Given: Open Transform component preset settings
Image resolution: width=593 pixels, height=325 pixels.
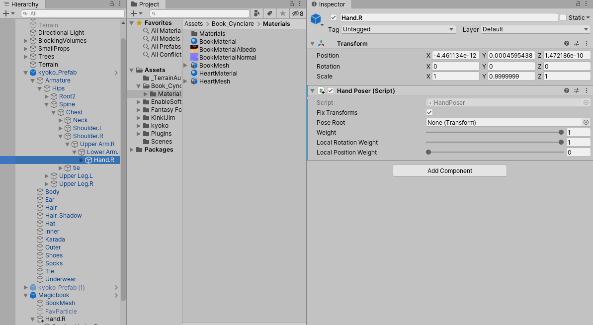Looking at the screenshot, I should point(577,43).
